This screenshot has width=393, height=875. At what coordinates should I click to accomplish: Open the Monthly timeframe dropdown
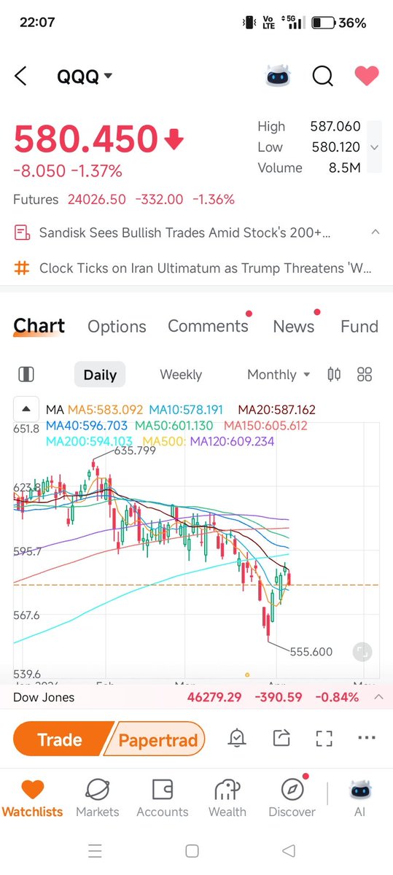click(279, 375)
